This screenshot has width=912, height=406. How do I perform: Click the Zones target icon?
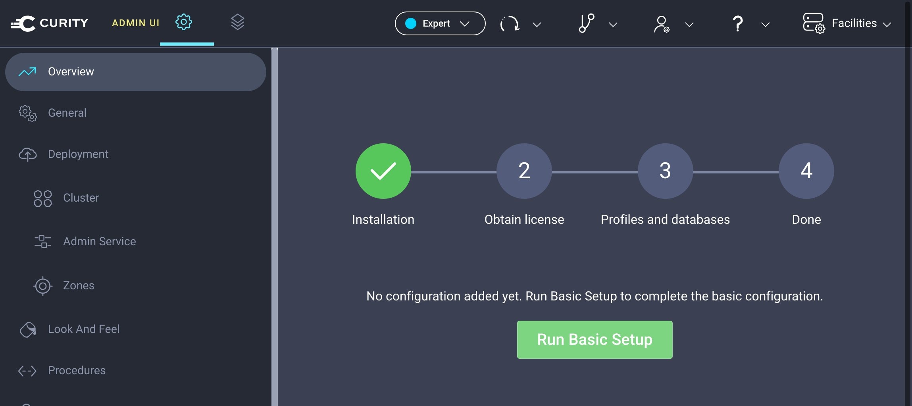(43, 286)
